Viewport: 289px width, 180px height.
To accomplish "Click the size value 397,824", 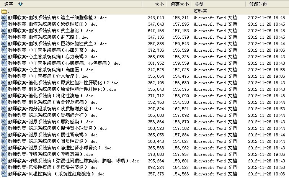I will [156, 109].
